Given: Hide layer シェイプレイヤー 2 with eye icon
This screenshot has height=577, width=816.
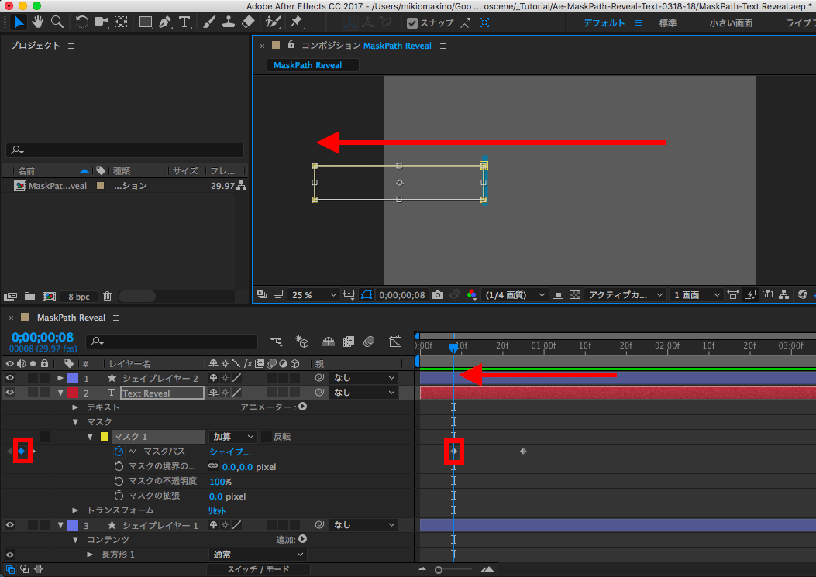Looking at the screenshot, I should click(10, 378).
